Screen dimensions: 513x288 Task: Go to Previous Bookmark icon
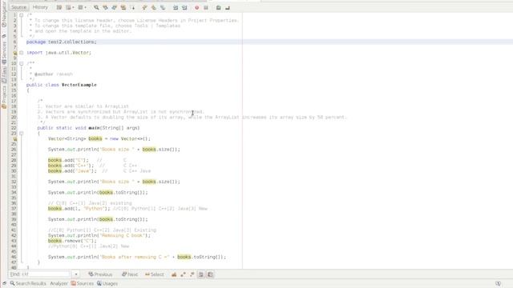tap(144, 7)
